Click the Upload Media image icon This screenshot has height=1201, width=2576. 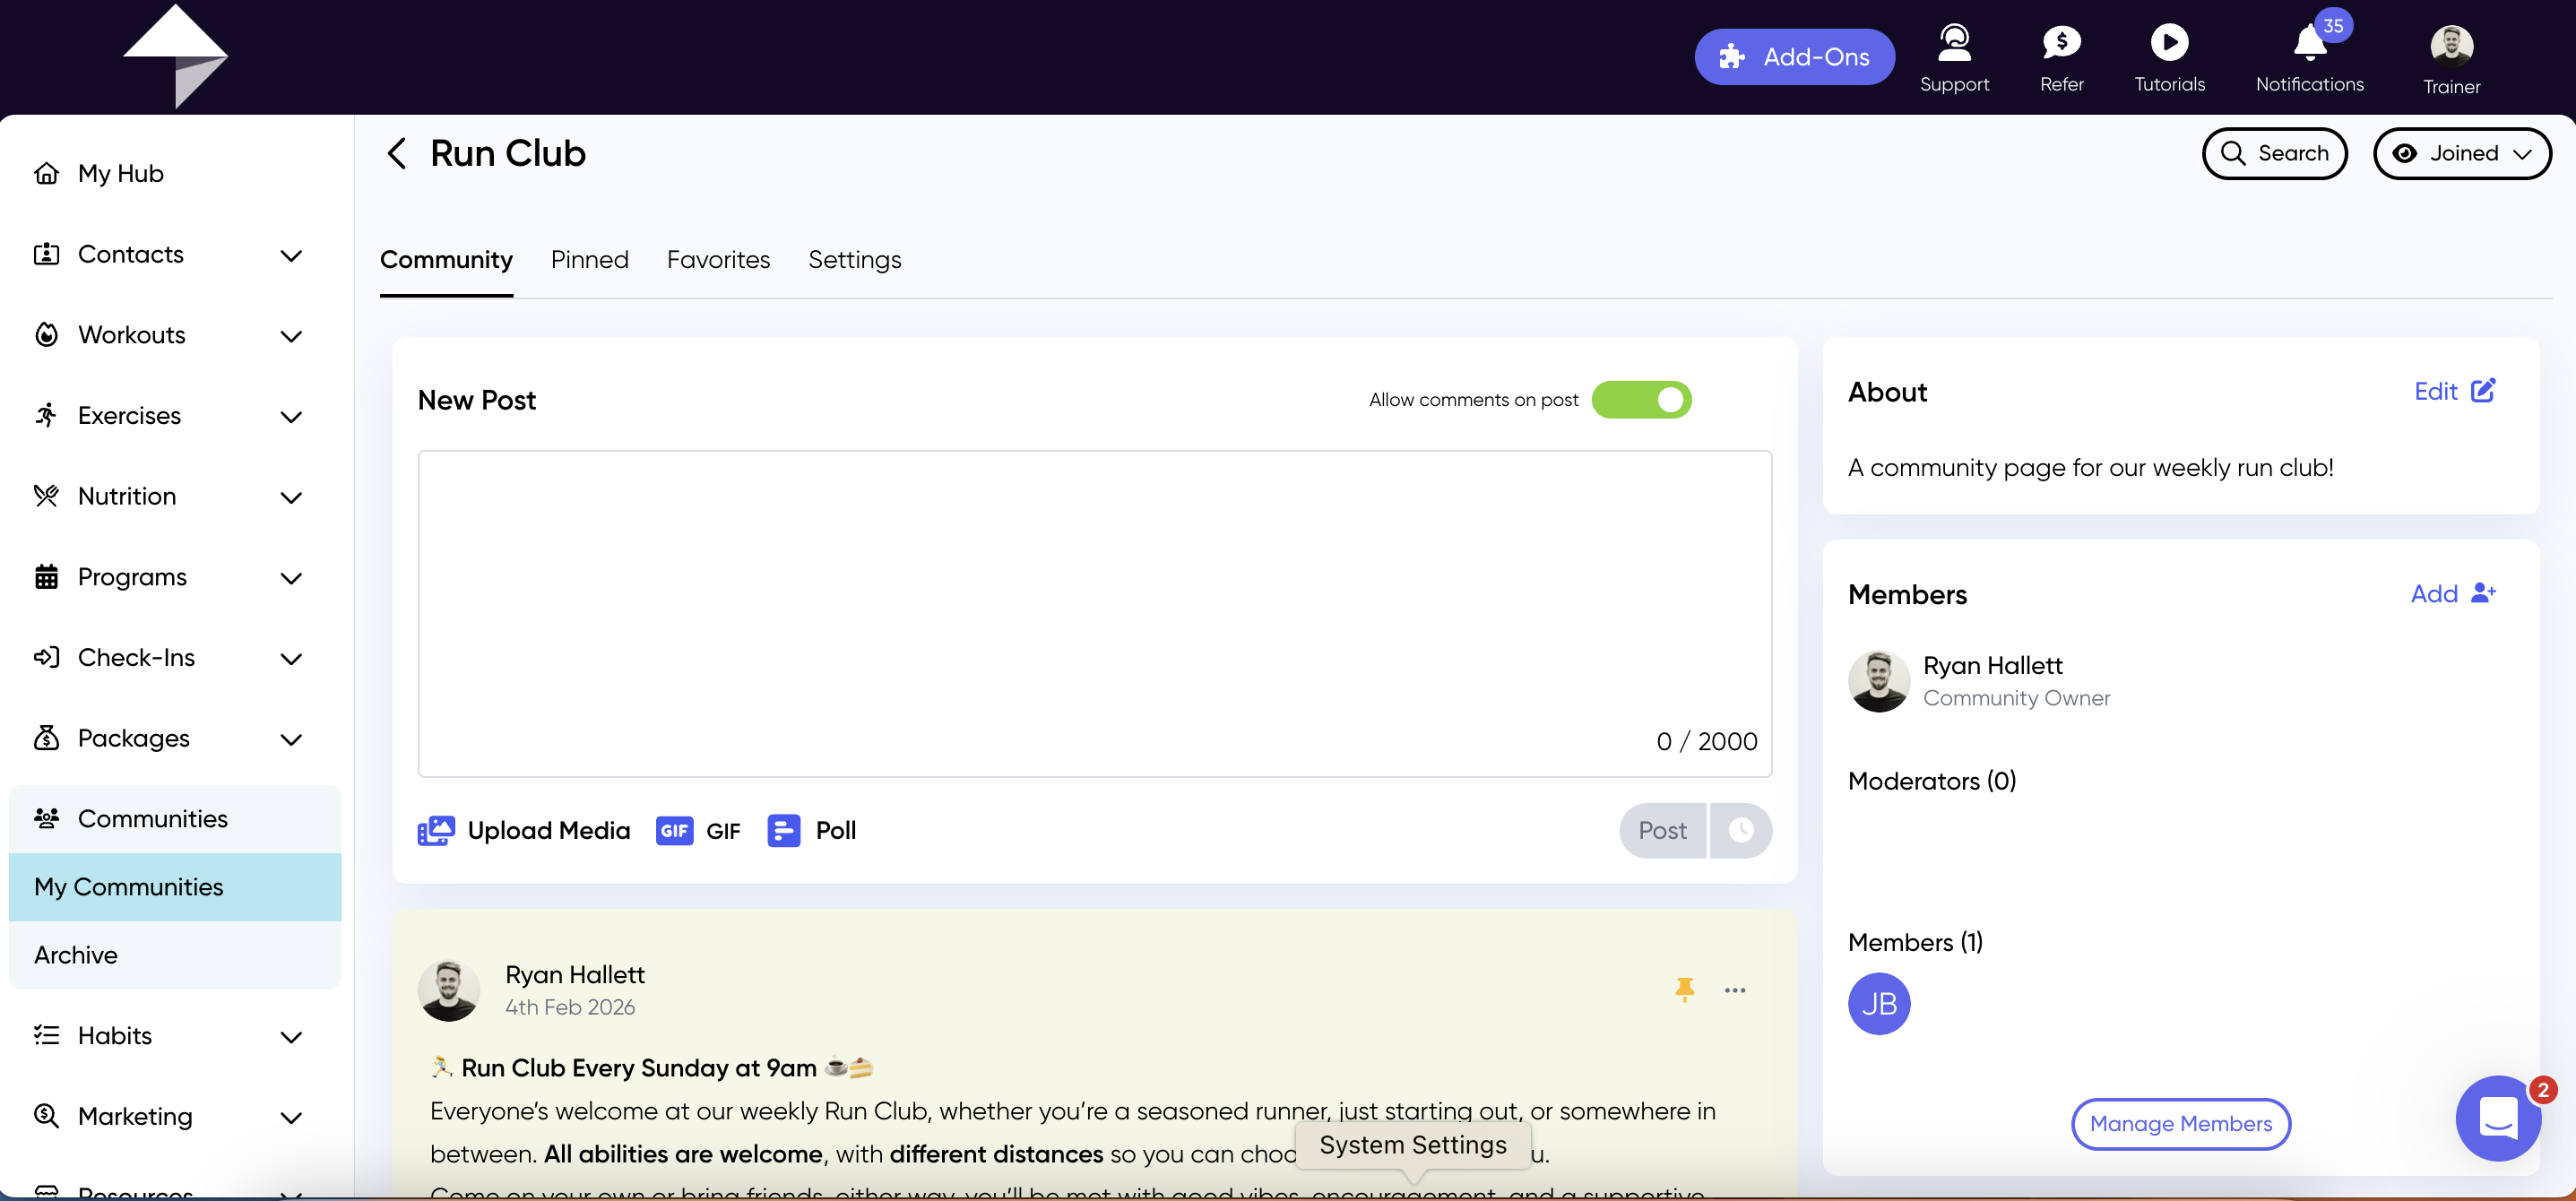(x=436, y=831)
